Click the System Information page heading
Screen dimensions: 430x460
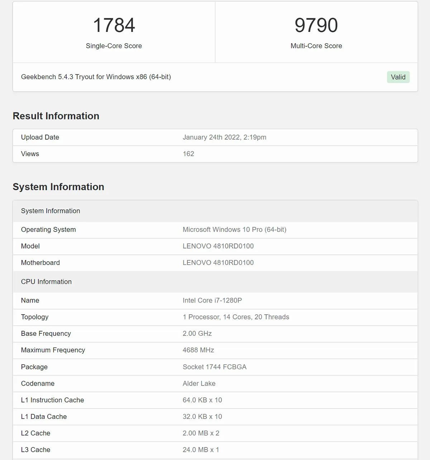click(58, 187)
